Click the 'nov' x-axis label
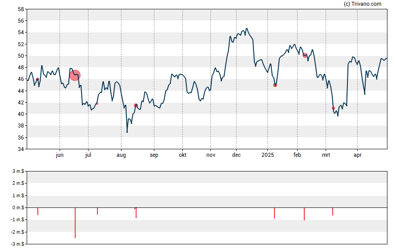Image resolution: width=395 pixels, height=251 pixels. pos(211,155)
